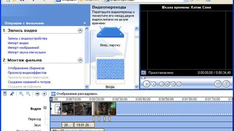Collapse the Видео track on the timeline
Image resolution: width=234 pixels, height=131 pixels.
tap(45, 108)
